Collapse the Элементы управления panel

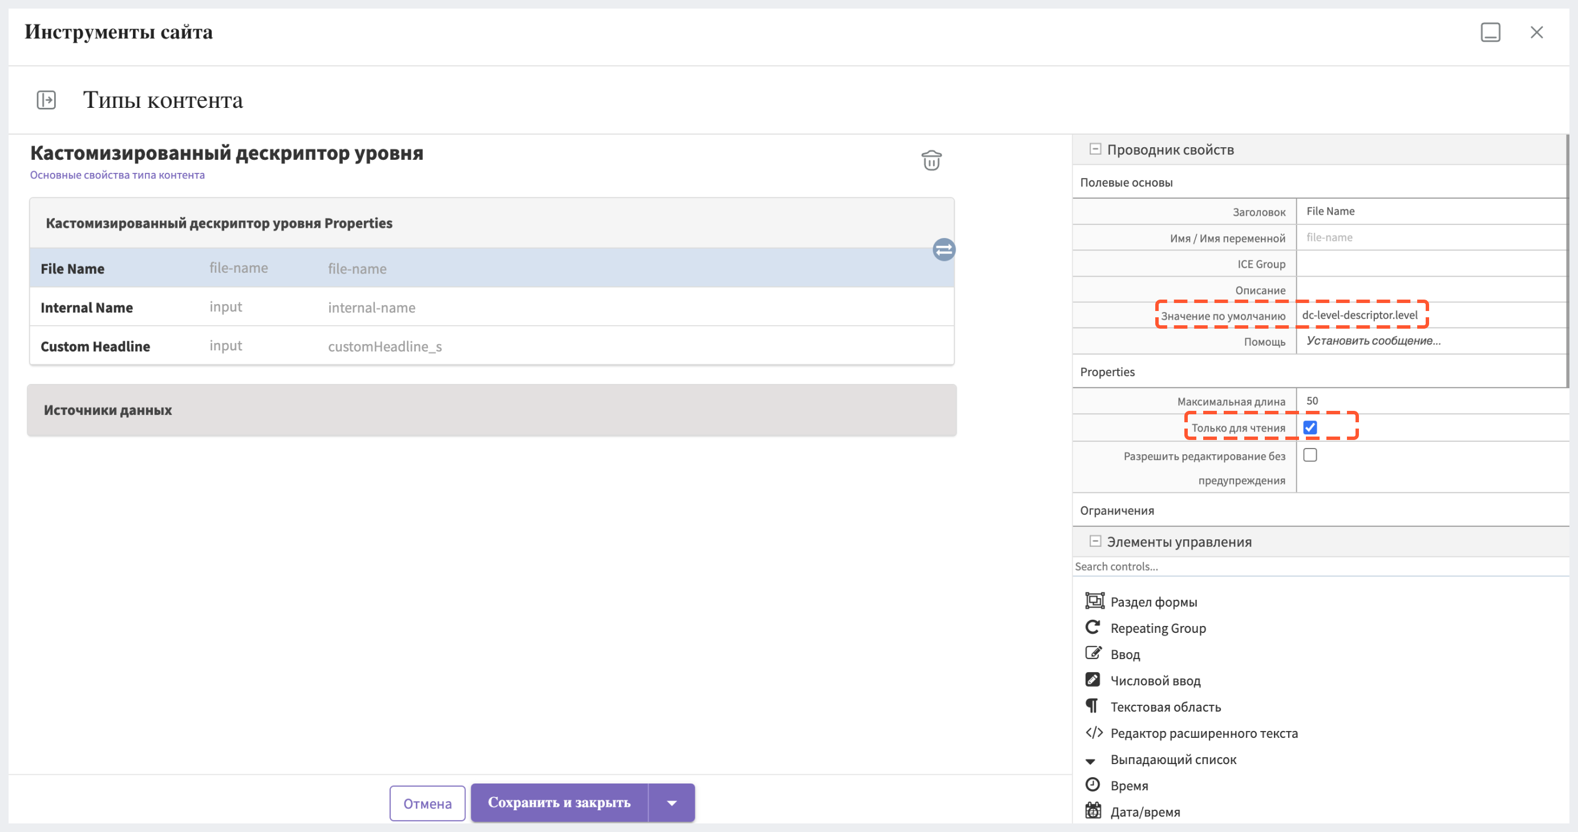point(1095,541)
